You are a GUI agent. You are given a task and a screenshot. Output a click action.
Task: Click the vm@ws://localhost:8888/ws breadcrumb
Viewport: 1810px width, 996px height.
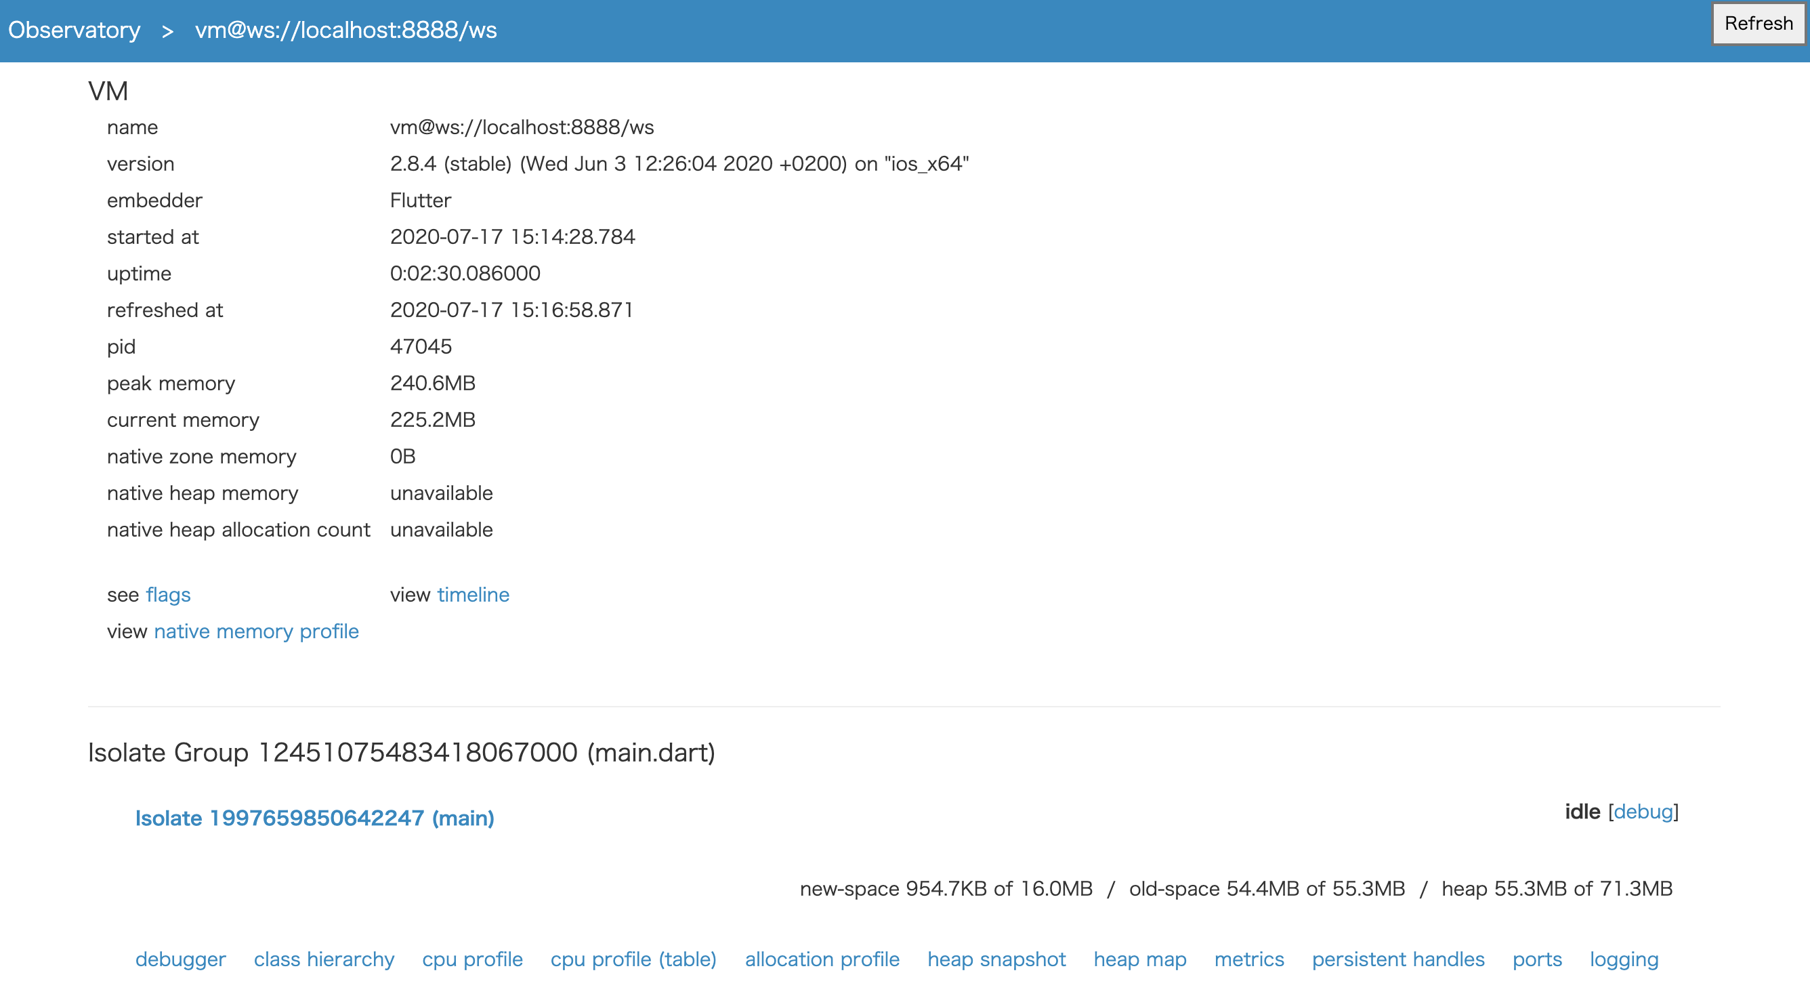click(x=345, y=30)
